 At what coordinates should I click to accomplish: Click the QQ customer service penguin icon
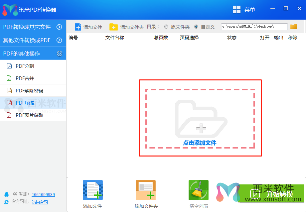[6, 194]
